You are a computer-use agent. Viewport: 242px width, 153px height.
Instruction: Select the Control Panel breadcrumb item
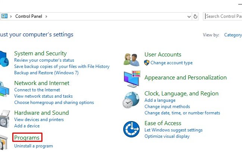click(x=29, y=16)
